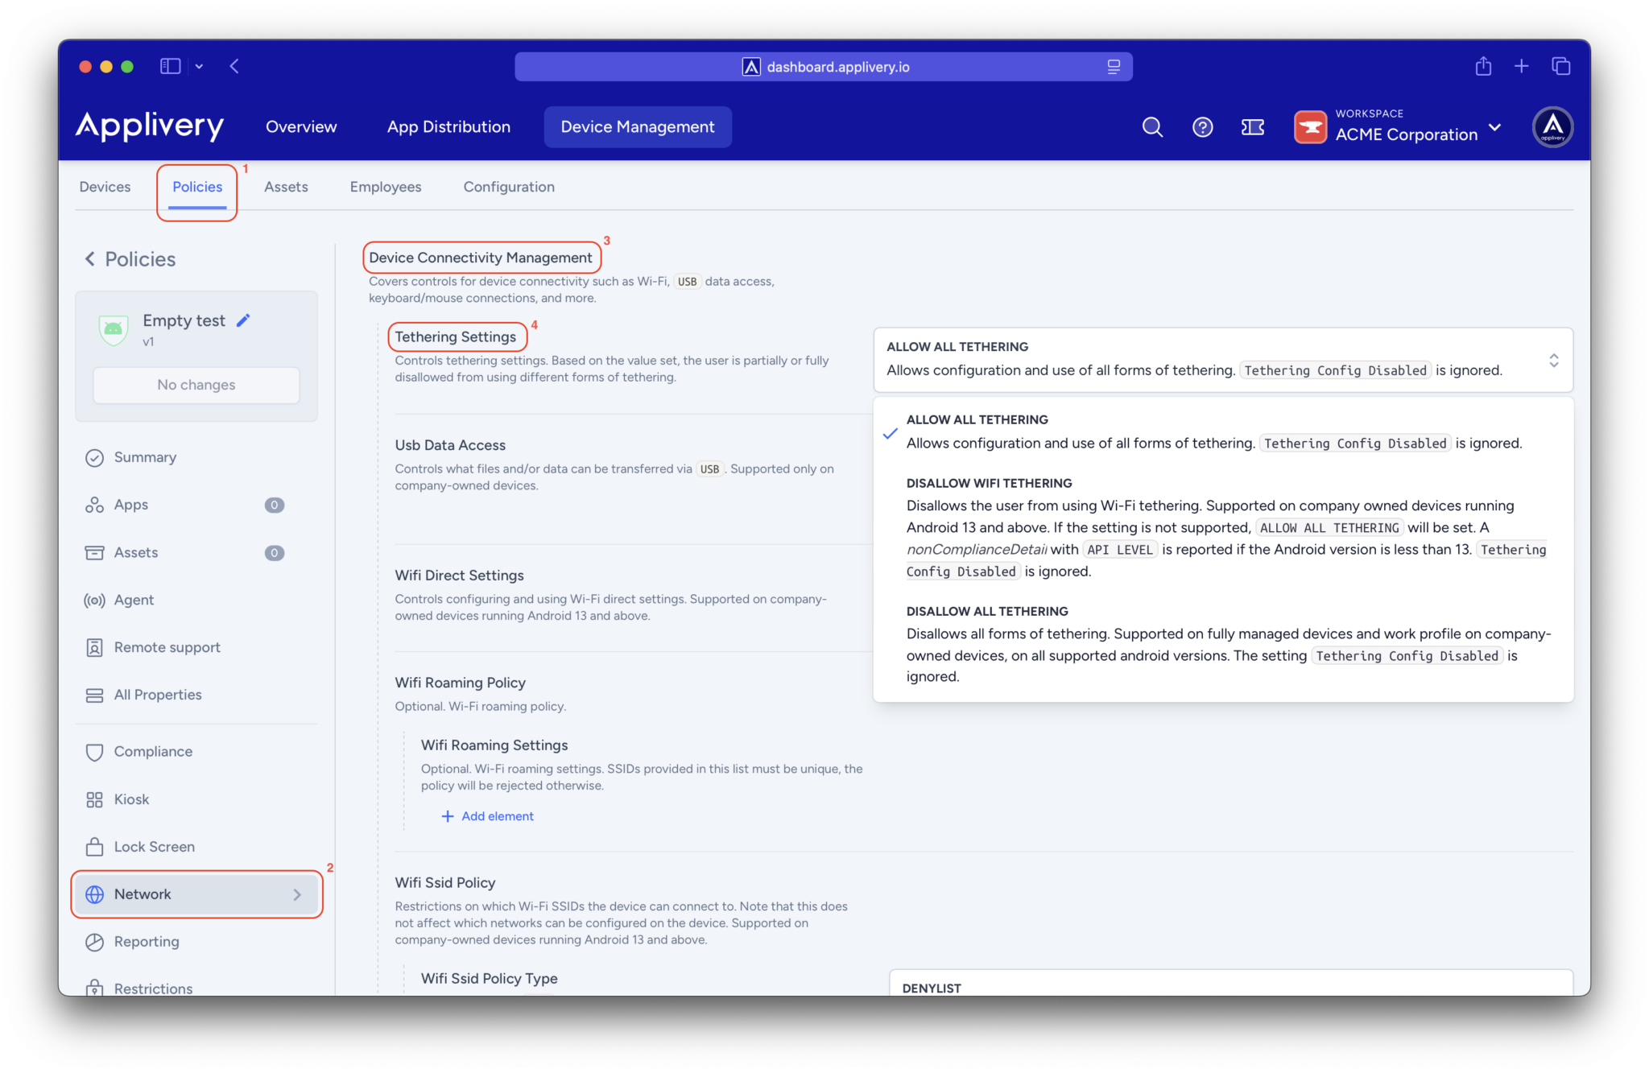Open user avatar profile icon
The width and height of the screenshot is (1649, 1073).
(1552, 127)
